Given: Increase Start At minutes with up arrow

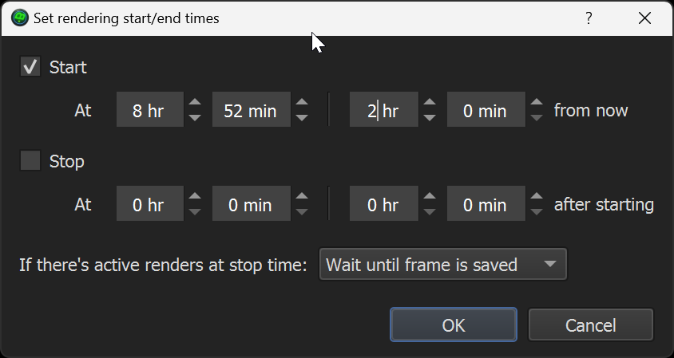Looking at the screenshot, I should (302, 102).
